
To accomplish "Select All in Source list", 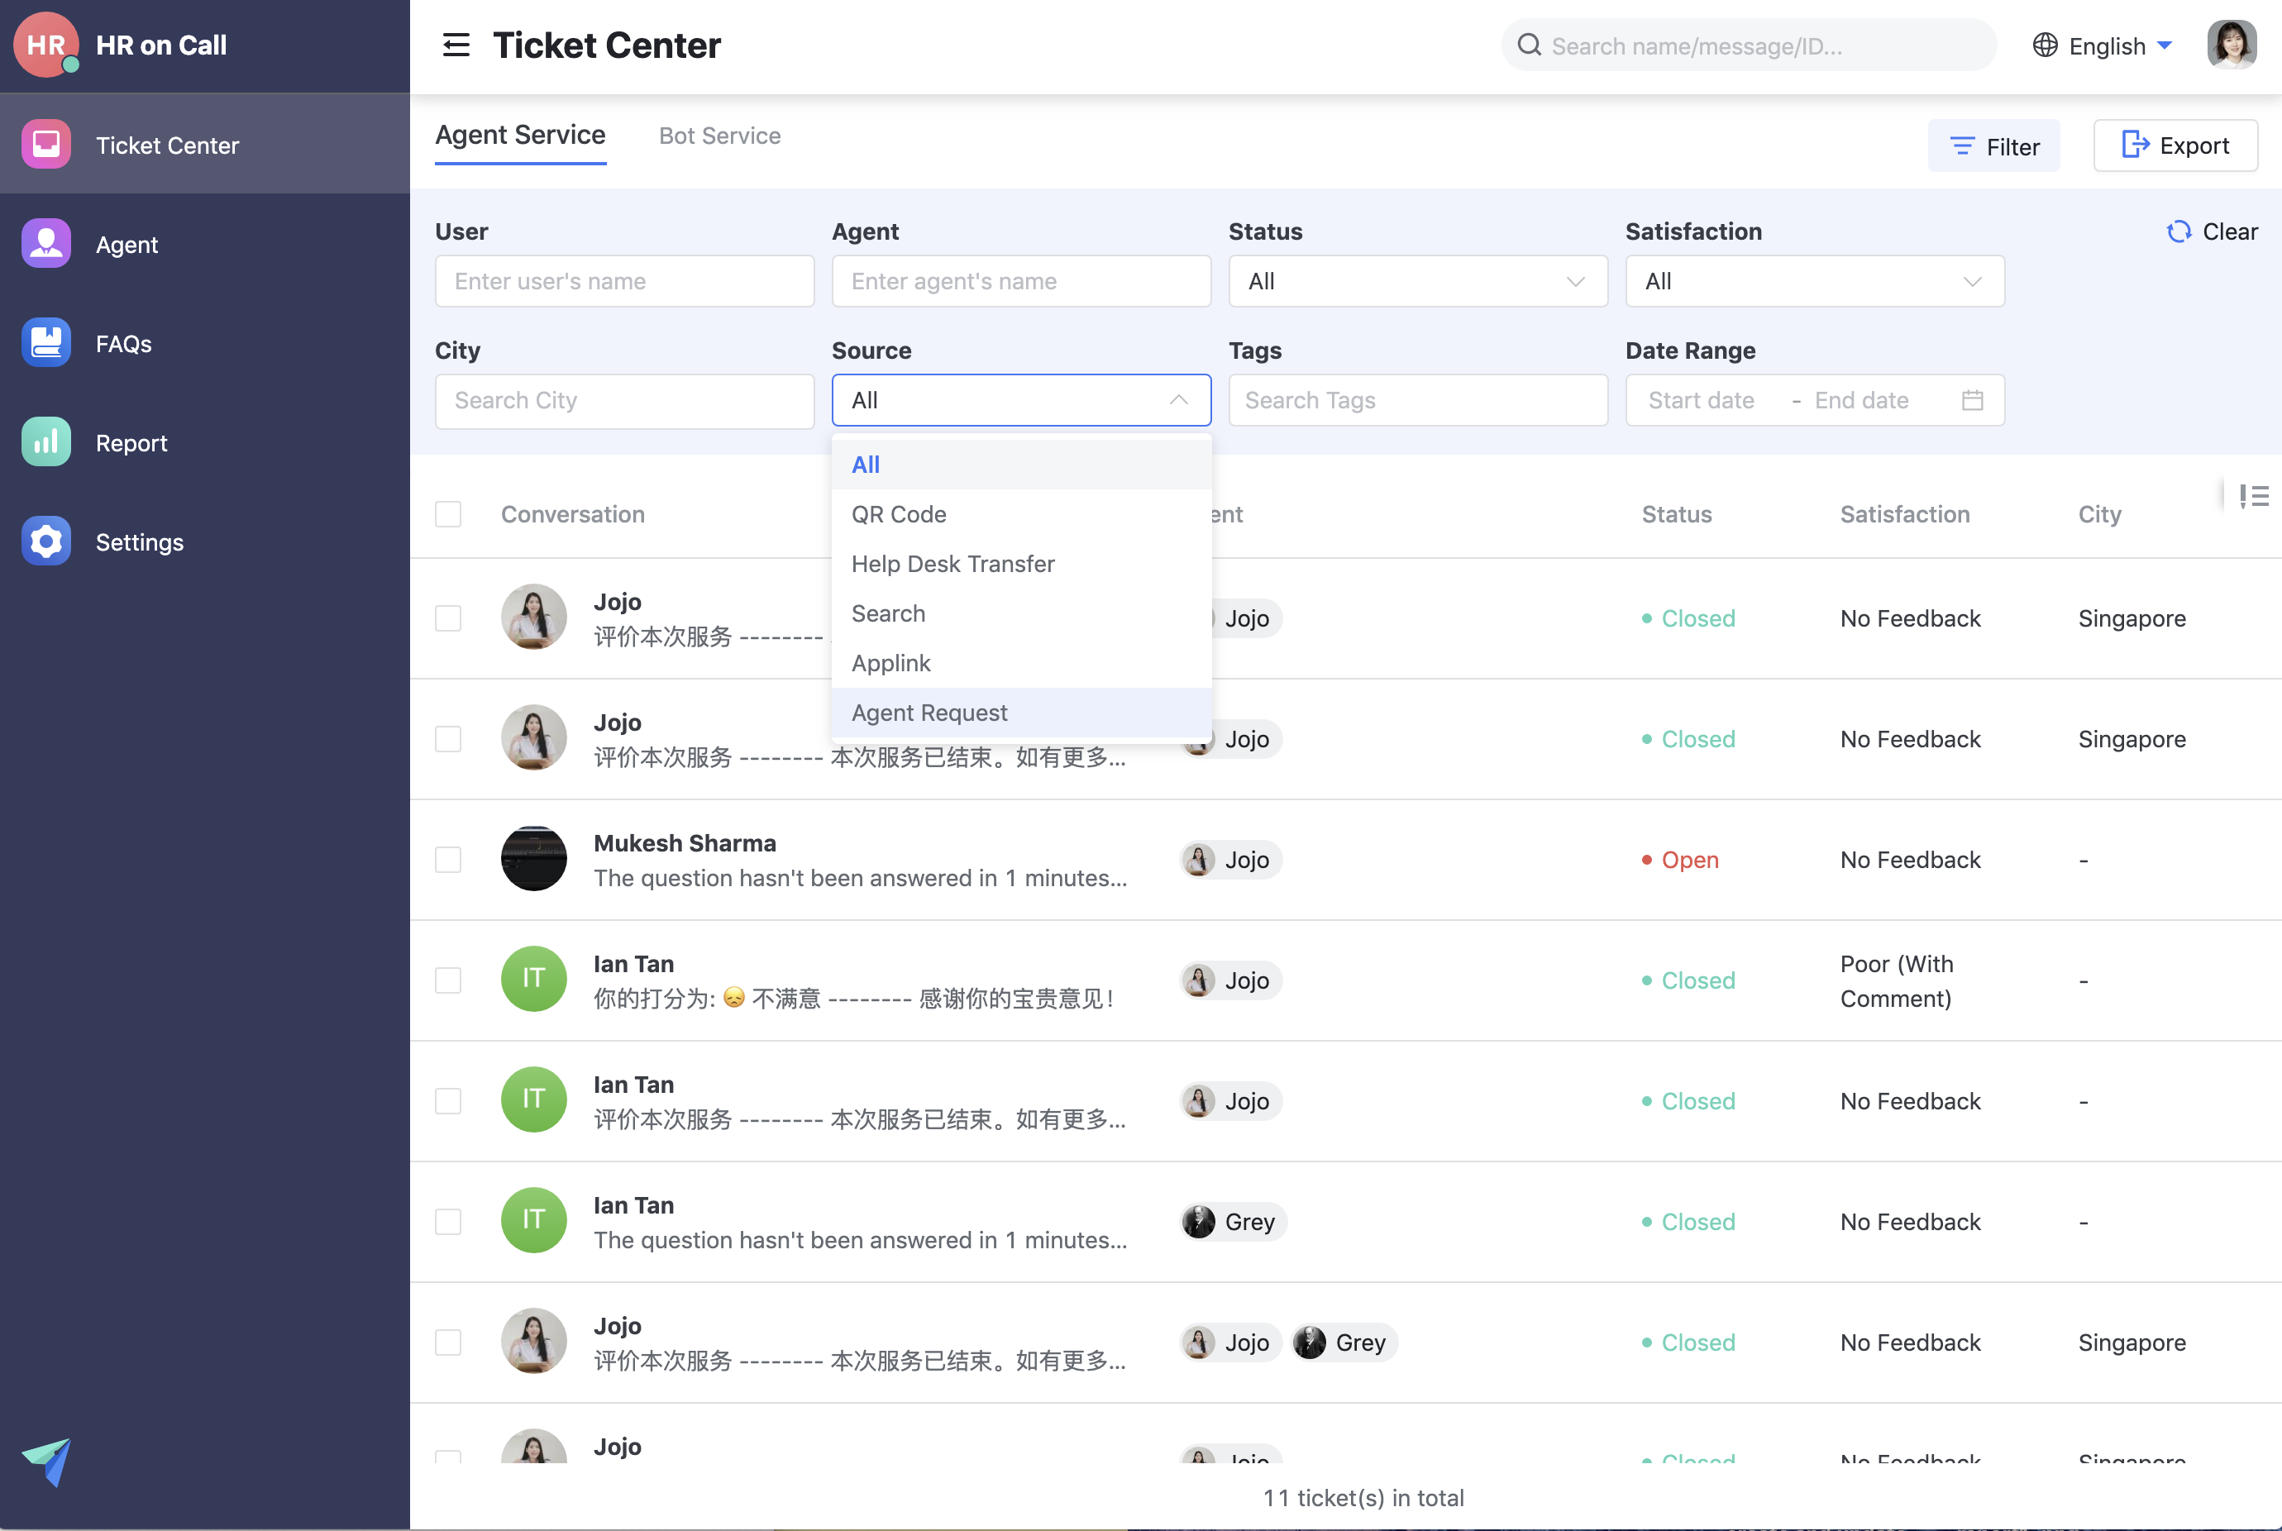I will click(x=1021, y=465).
